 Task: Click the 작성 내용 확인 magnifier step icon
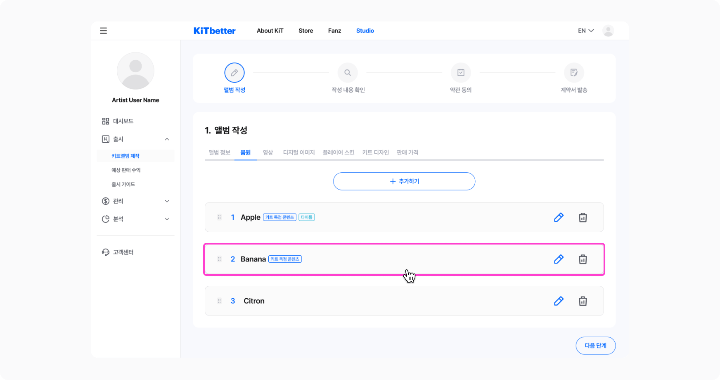click(x=348, y=73)
